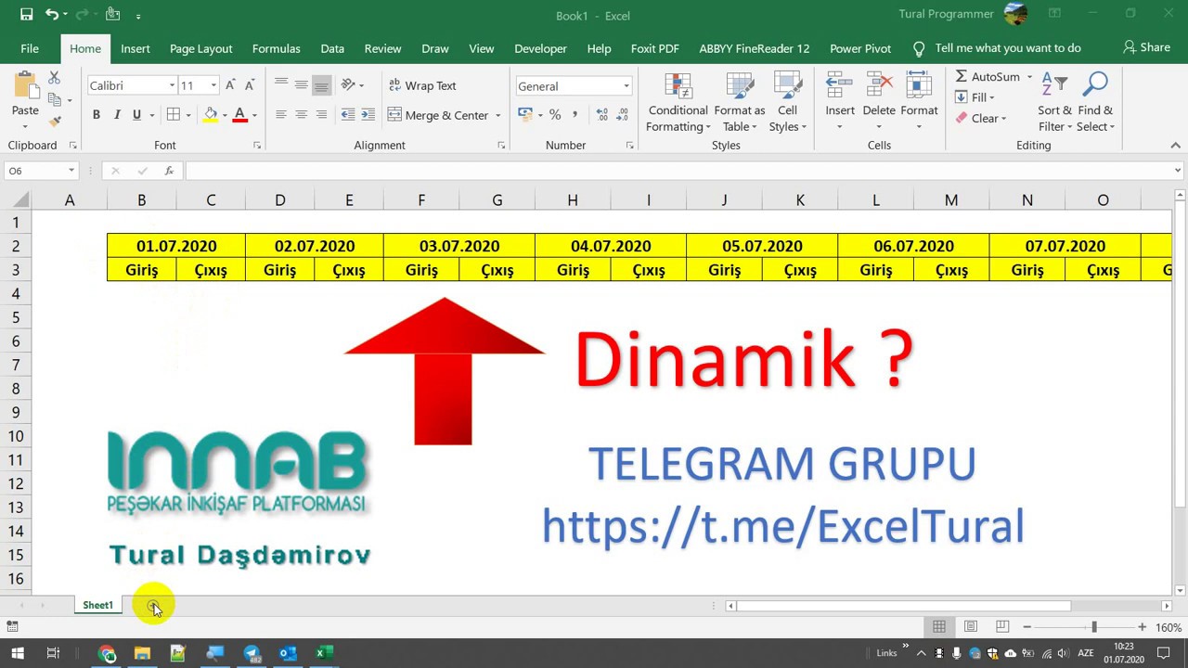Toggle Bold formatting
This screenshot has height=668, width=1188.
pos(96,115)
